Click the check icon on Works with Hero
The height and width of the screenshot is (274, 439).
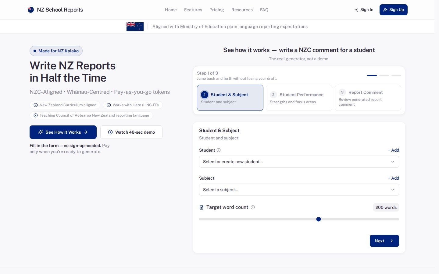click(x=109, y=105)
